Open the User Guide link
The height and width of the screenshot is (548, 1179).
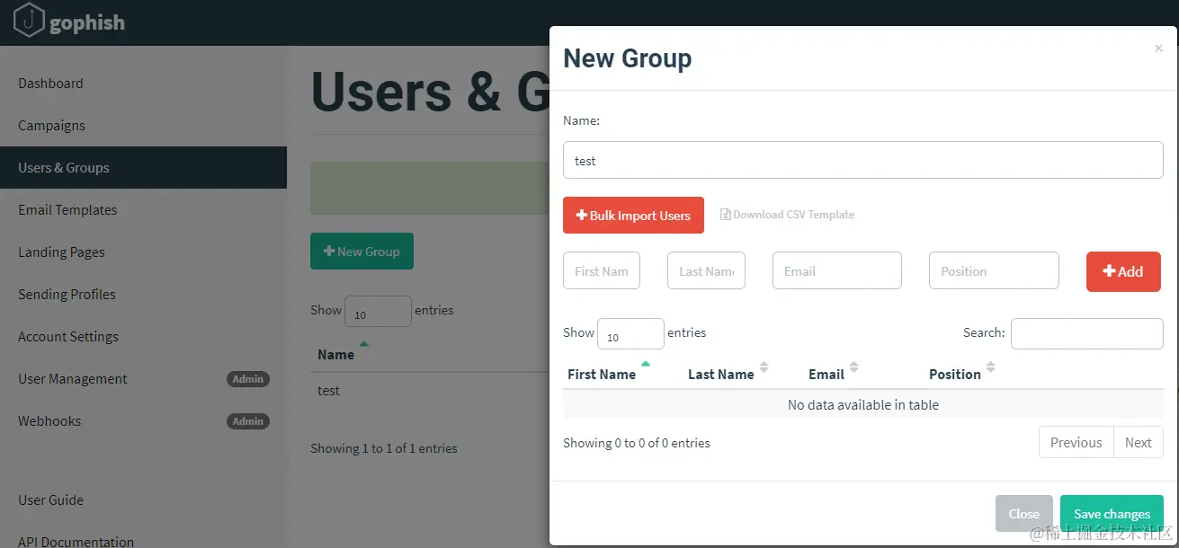(x=50, y=500)
